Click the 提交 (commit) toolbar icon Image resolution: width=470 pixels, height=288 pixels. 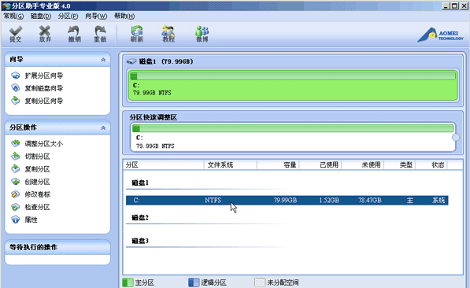click(x=16, y=34)
